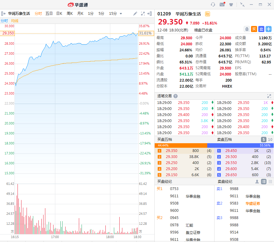274x242 pixels.
Task: Click the margin financing 融 badge
Action: [208, 14]
